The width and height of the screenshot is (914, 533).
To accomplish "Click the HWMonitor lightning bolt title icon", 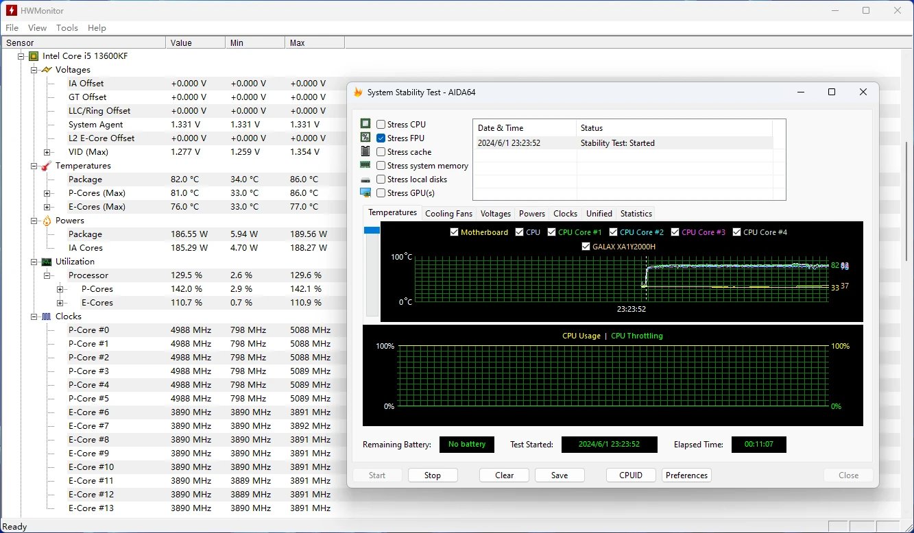I will tap(12, 10).
